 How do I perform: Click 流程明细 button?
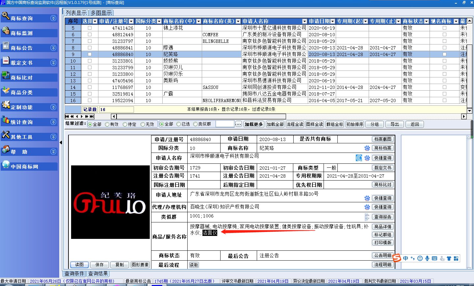pyautogui.click(x=383, y=265)
